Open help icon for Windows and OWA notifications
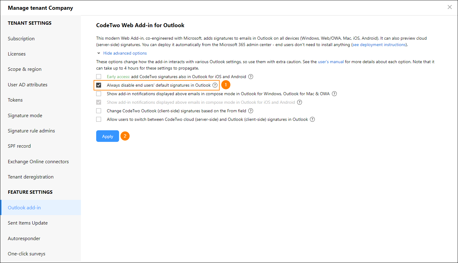 [x=334, y=94]
